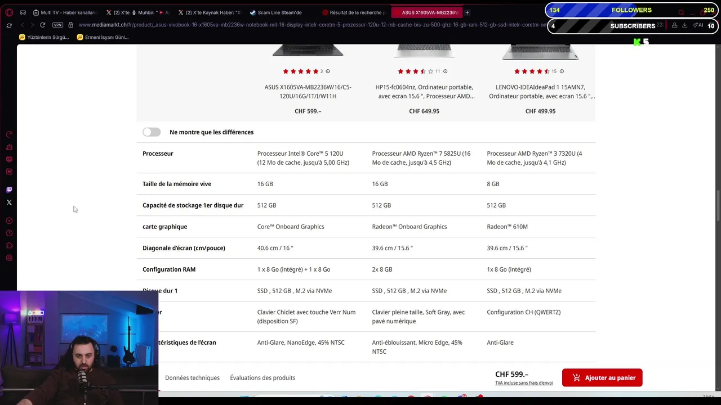Click 'Anti-Glare, NanoEdge, 45% NTSC' cell
The image size is (721, 405).
click(x=301, y=343)
